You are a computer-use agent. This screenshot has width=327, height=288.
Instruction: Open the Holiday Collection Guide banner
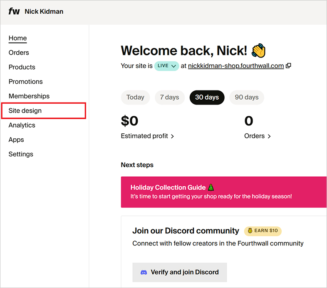pyautogui.click(x=224, y=192)
